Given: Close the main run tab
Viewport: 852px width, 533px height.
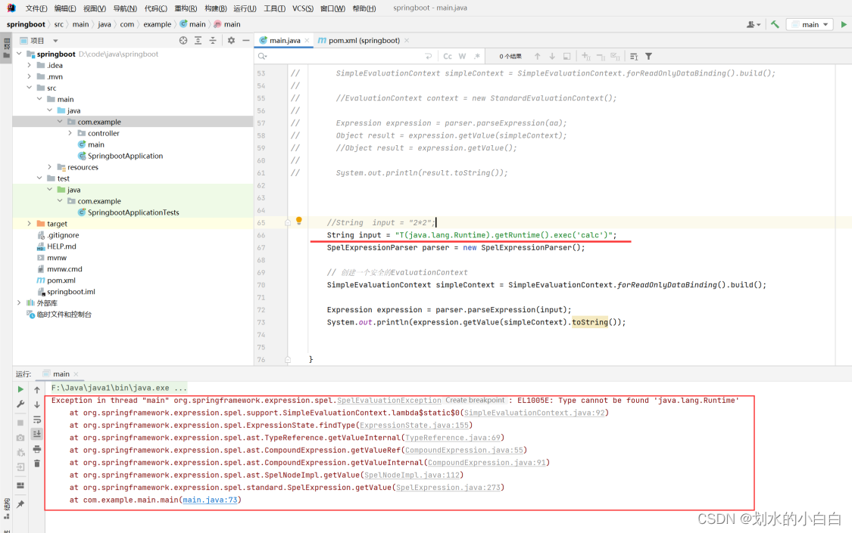Looking at the screenshot, I should tap(76, 374).
